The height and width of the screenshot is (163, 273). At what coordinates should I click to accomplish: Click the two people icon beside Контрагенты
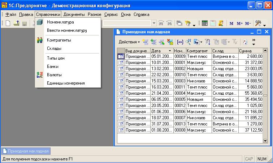(40, 40)
